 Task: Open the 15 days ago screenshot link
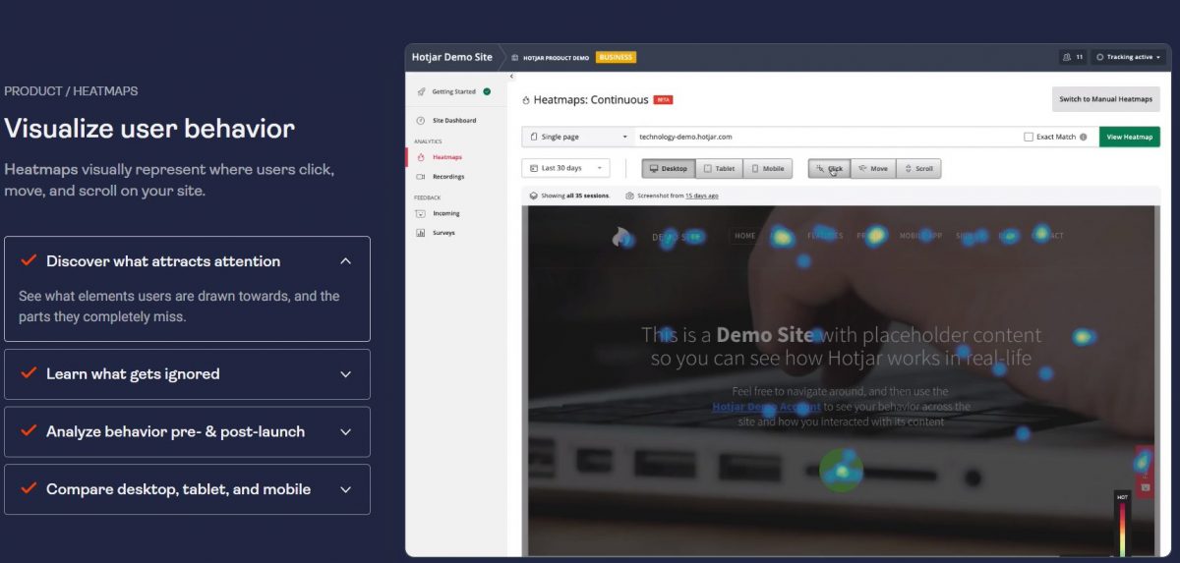click(702, 196)
